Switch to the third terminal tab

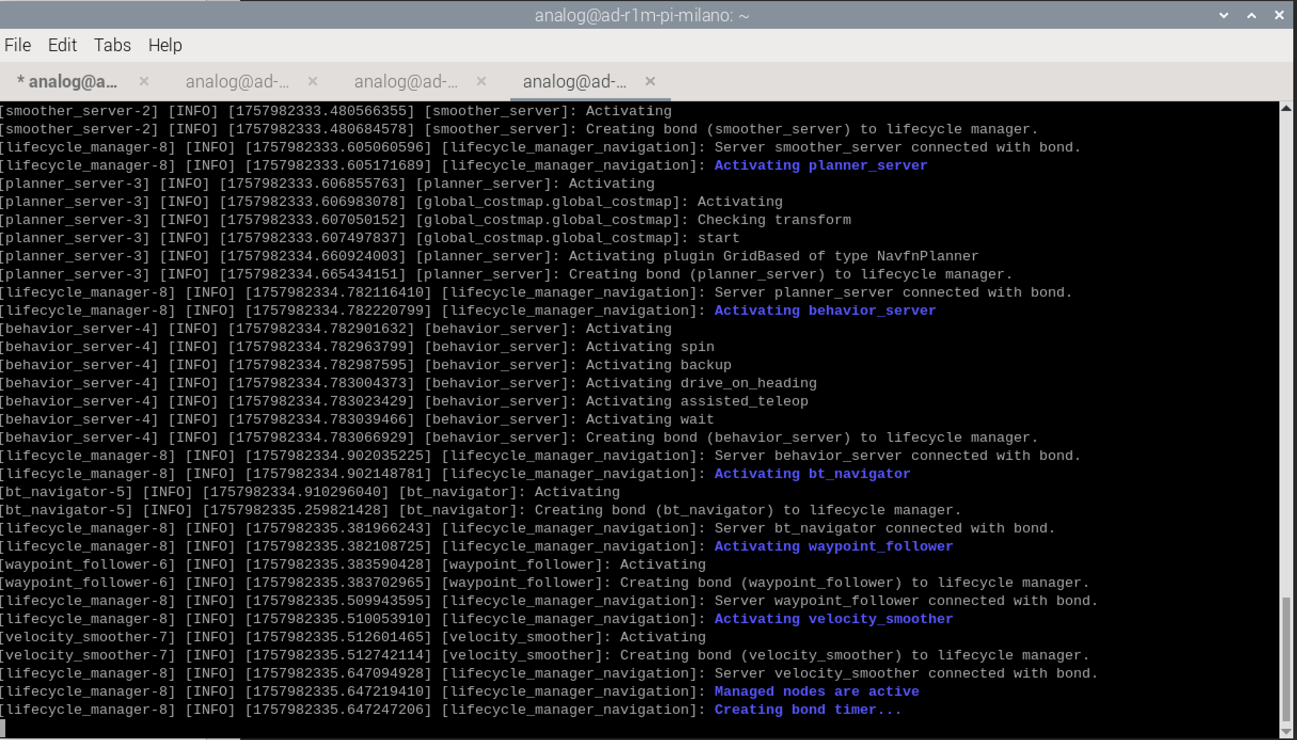pos(406,82)
